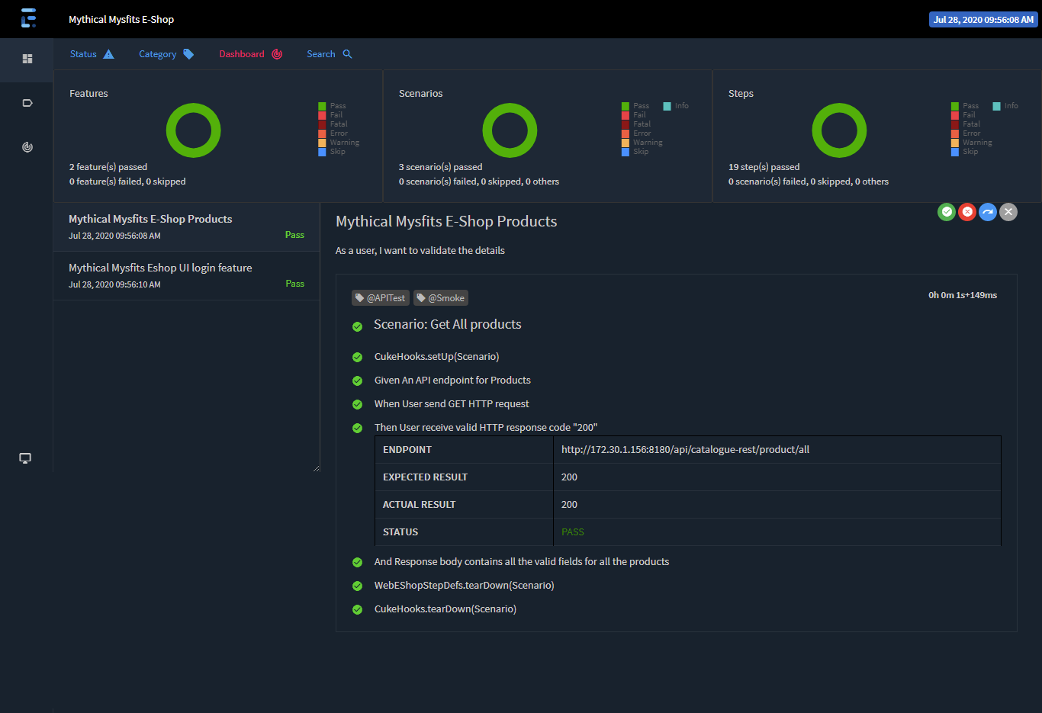The width and height of the screenshot is (1042, 713).
Task: Click the Mythical Mysfits E-Shop header title
Action: pos(121,19)
